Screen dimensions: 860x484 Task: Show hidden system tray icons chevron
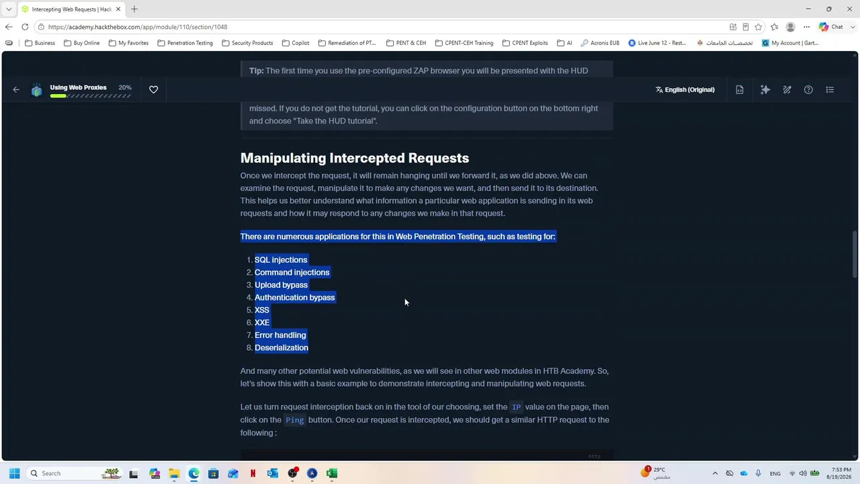[715, 473]
